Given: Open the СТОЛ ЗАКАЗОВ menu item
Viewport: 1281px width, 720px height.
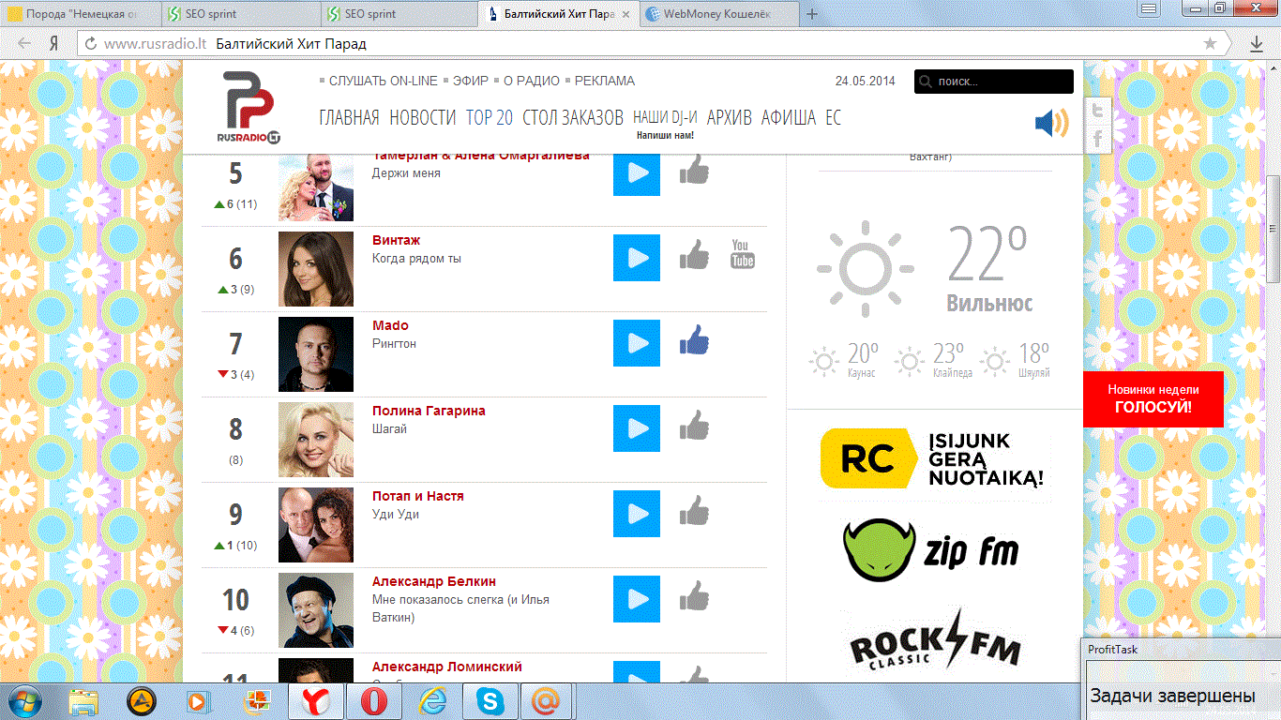Looking at the screenshot, I should (573, 117).
